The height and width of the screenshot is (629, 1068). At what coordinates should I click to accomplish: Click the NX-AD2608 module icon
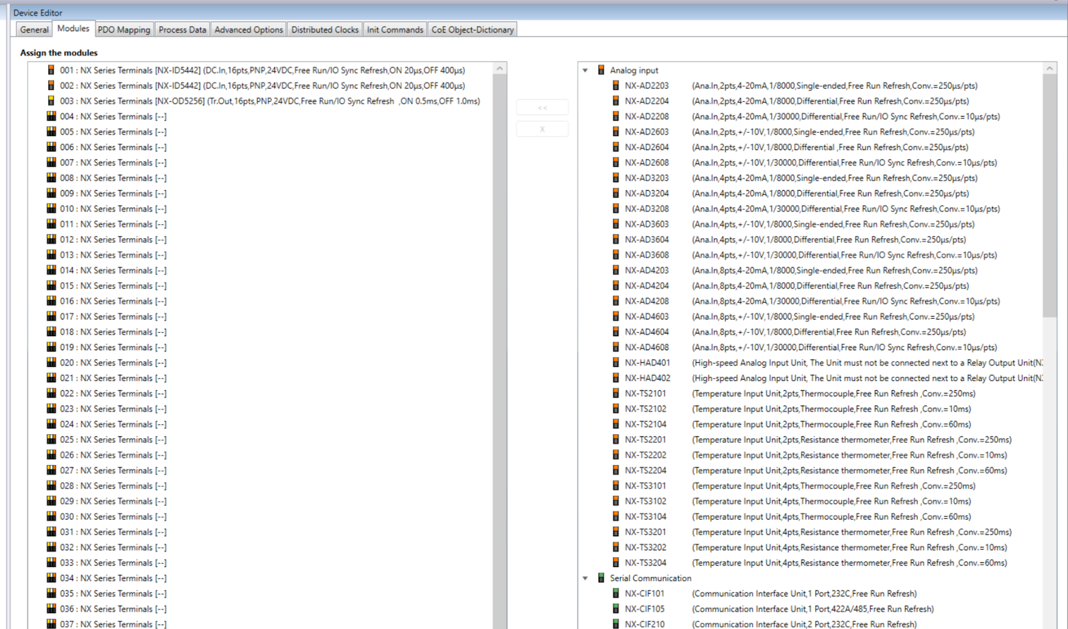tap(615, 163)
